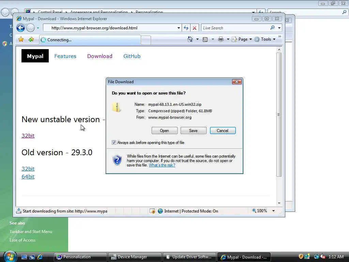349x262 pixels.
Task: Toggle Always ask before opening this type checkbox
Action: pos(114,142)
